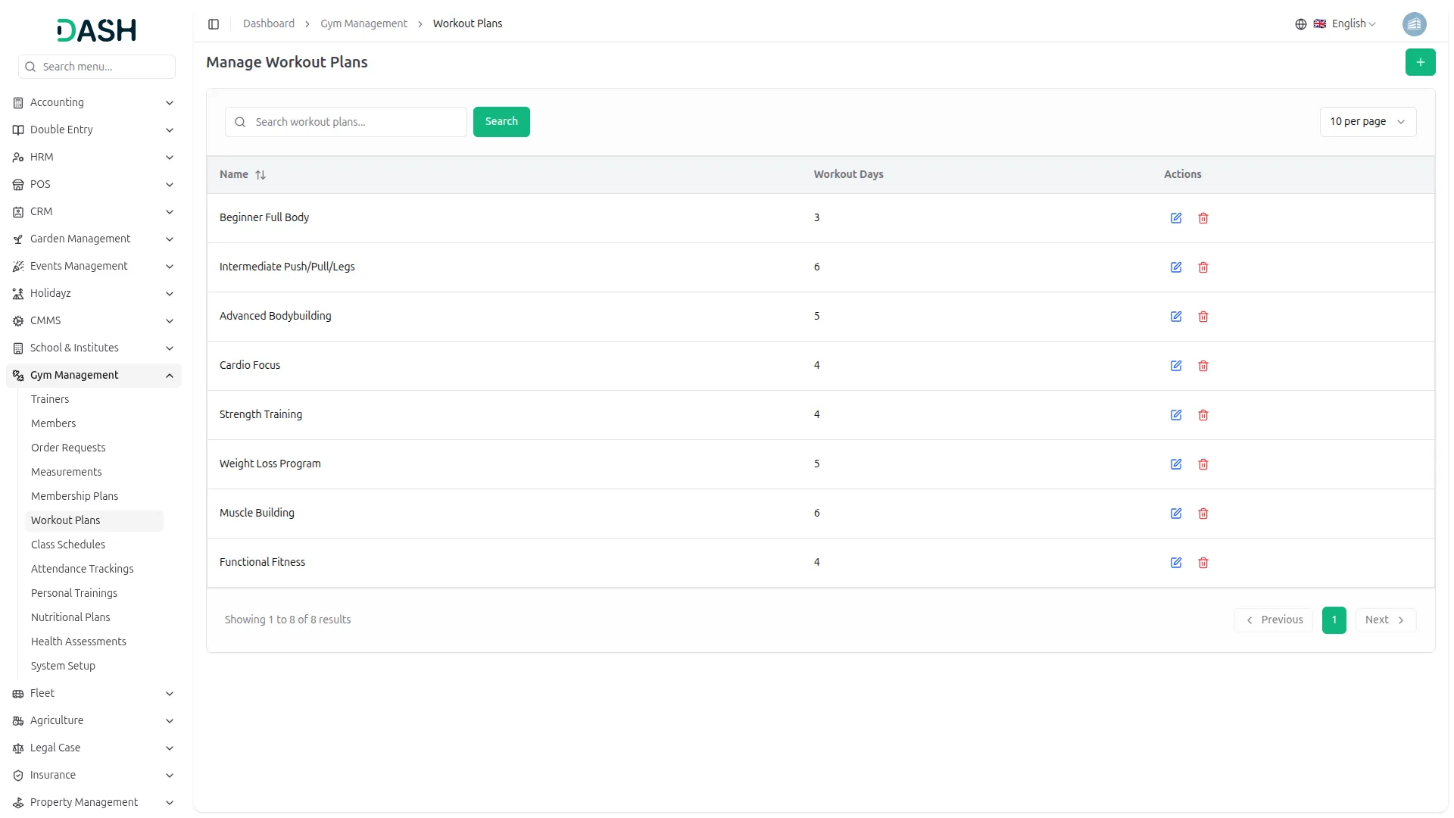Edit the Muscle Building plan

pyautogui.click(x=1175, y=514)
